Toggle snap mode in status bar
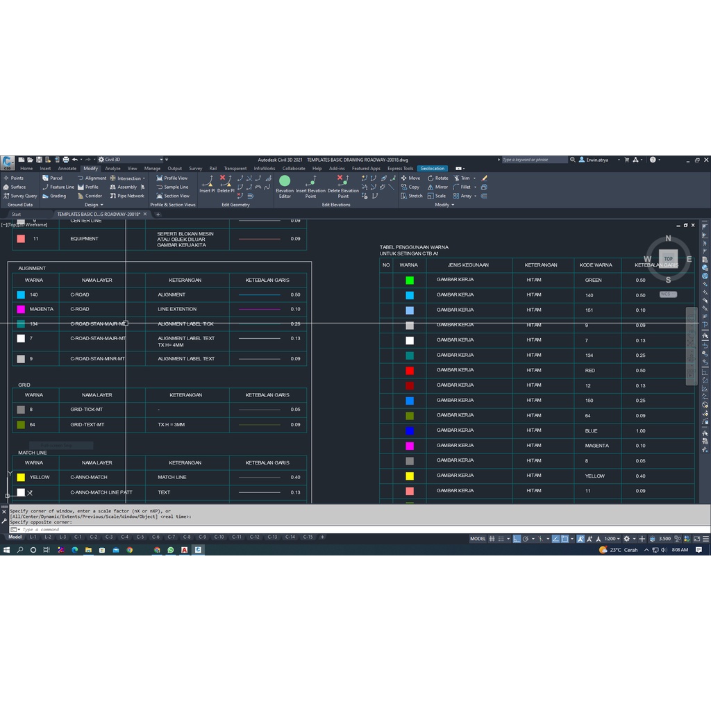This screenshot has height=711, width=711. [501, 539]
